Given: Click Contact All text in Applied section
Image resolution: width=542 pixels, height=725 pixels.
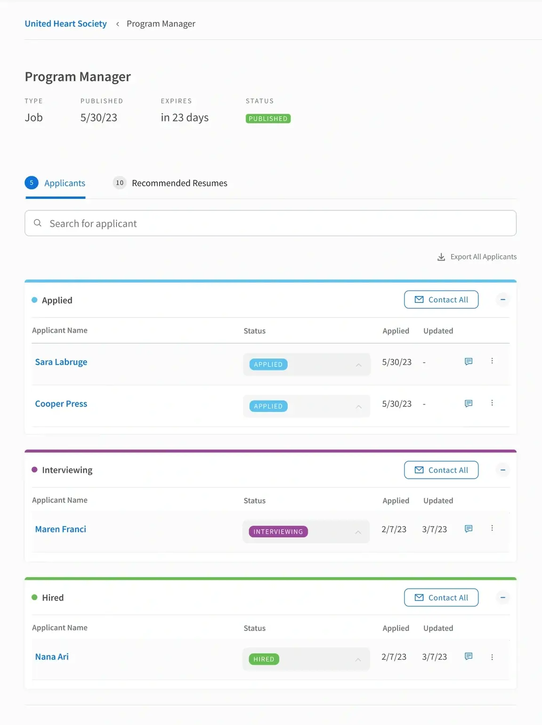Looking at the screenshot, I should (448, 300).
